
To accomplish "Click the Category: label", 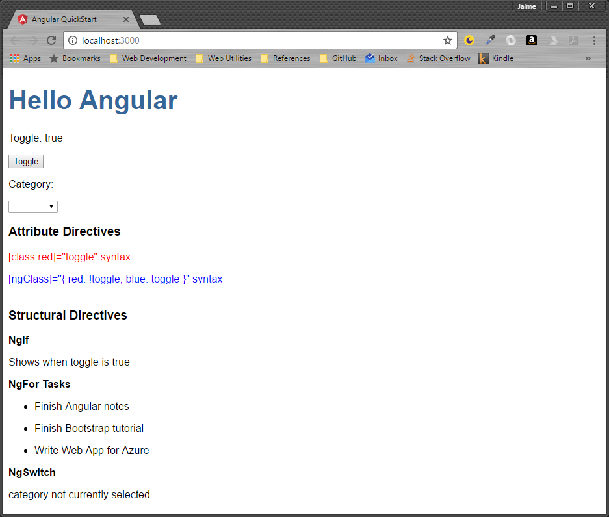I will click(31, 184).
